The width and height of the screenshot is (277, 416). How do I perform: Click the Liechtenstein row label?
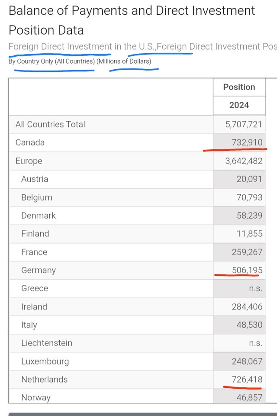point(47,343)
